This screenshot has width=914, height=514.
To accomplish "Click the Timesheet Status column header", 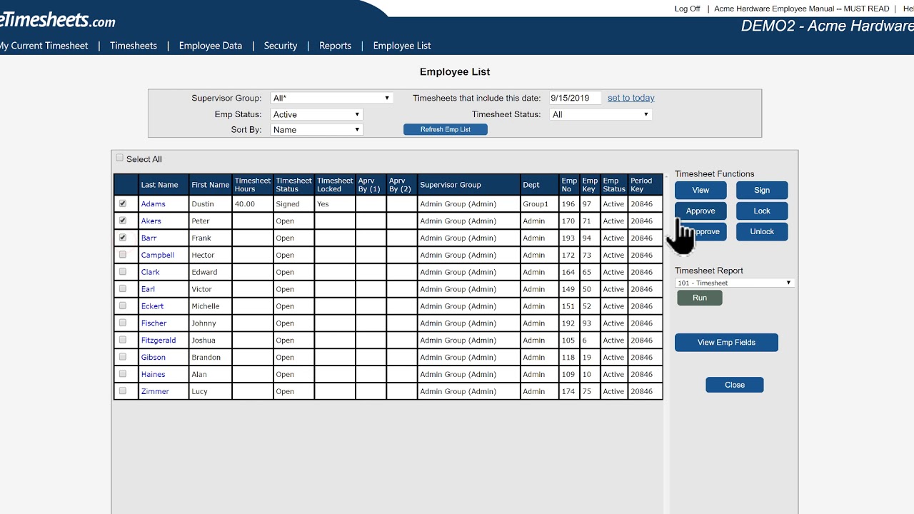I will [x=293, y=185].
